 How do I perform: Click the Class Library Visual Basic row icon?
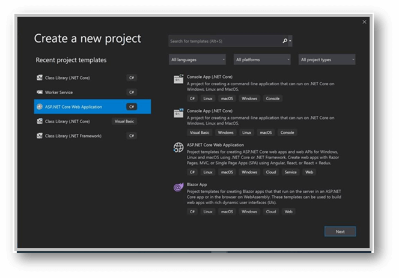(40, 121)
